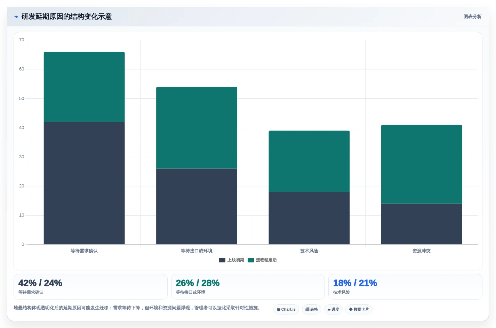496x328 pixels.
Task: Click the 资源冲突 x-axis label
Action: point(422,251)
